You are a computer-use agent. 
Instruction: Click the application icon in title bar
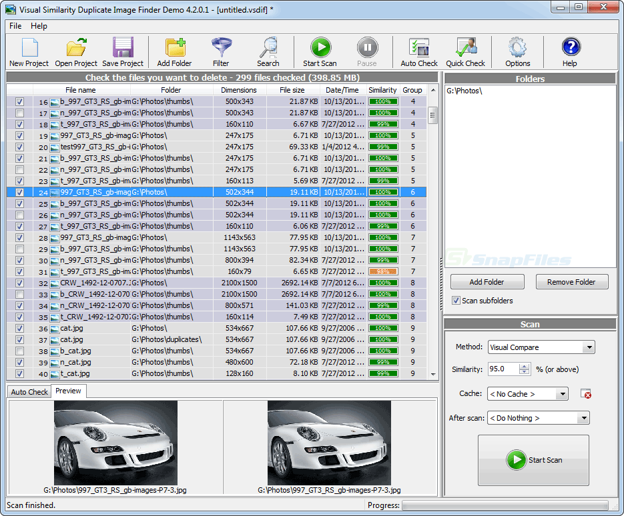11,9
